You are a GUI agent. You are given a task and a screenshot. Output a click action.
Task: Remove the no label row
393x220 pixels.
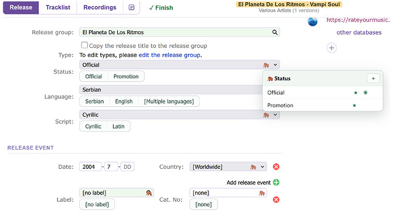tap(276, 200)
